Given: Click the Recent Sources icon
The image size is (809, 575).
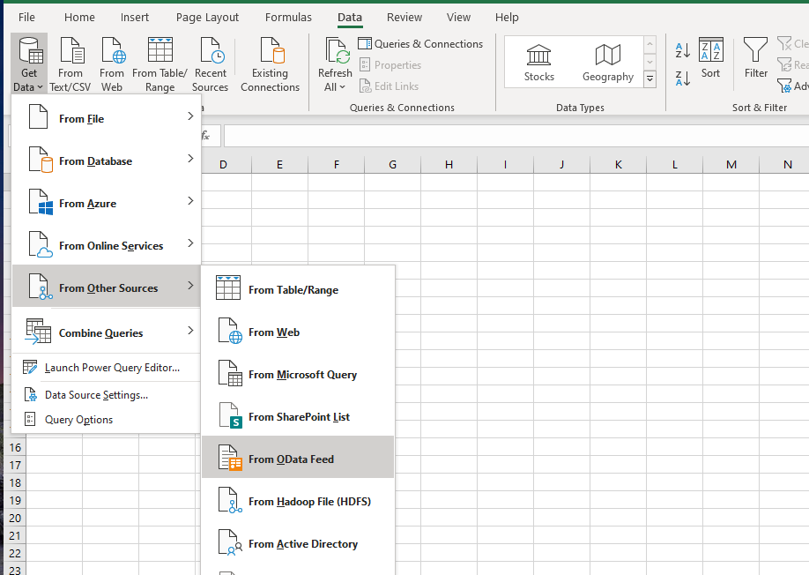Looking at the screenshot, I should coord(211,64).
